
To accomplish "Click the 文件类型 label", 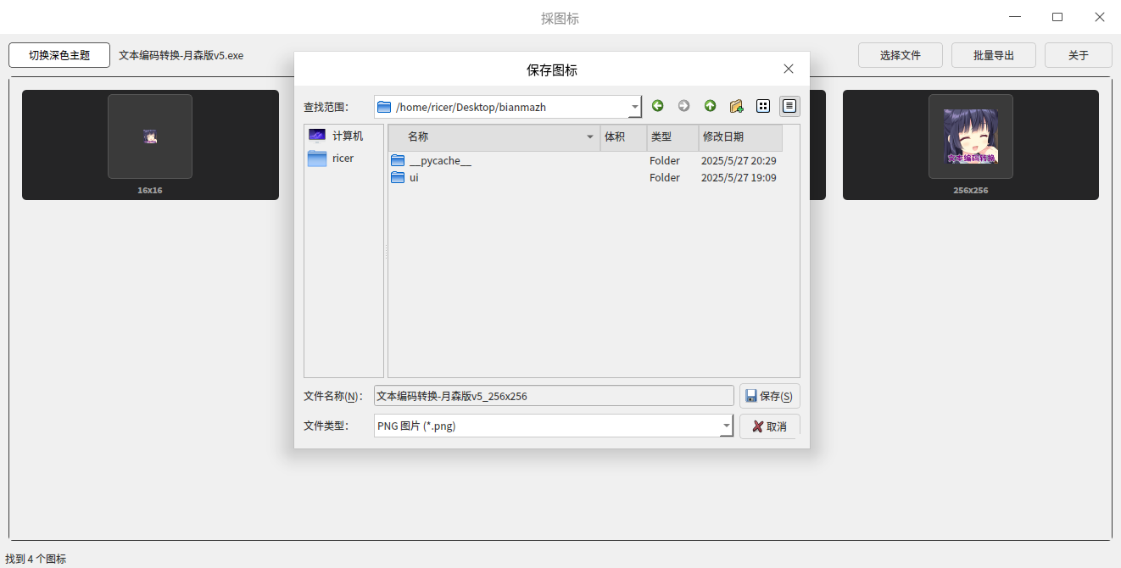I will point(326,426).
